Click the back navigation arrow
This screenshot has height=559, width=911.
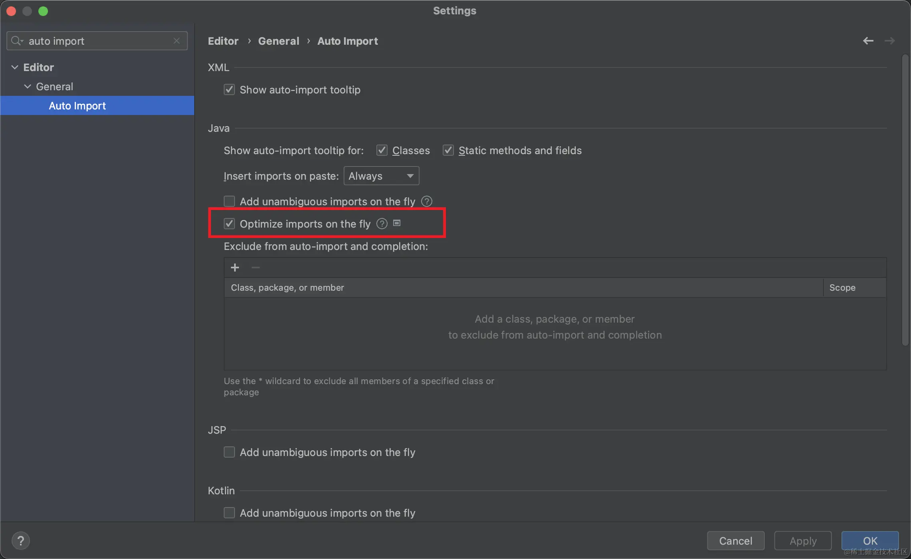pyautogui.click(x=868, y=41)
